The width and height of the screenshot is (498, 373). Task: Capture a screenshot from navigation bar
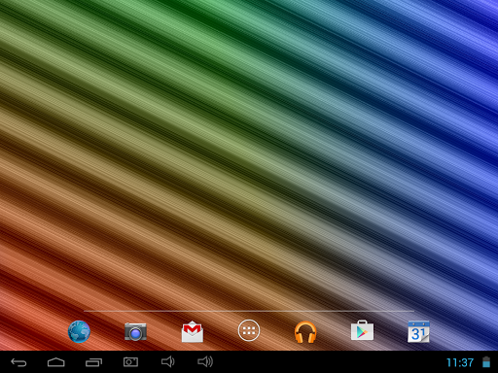tap(130, 362)
